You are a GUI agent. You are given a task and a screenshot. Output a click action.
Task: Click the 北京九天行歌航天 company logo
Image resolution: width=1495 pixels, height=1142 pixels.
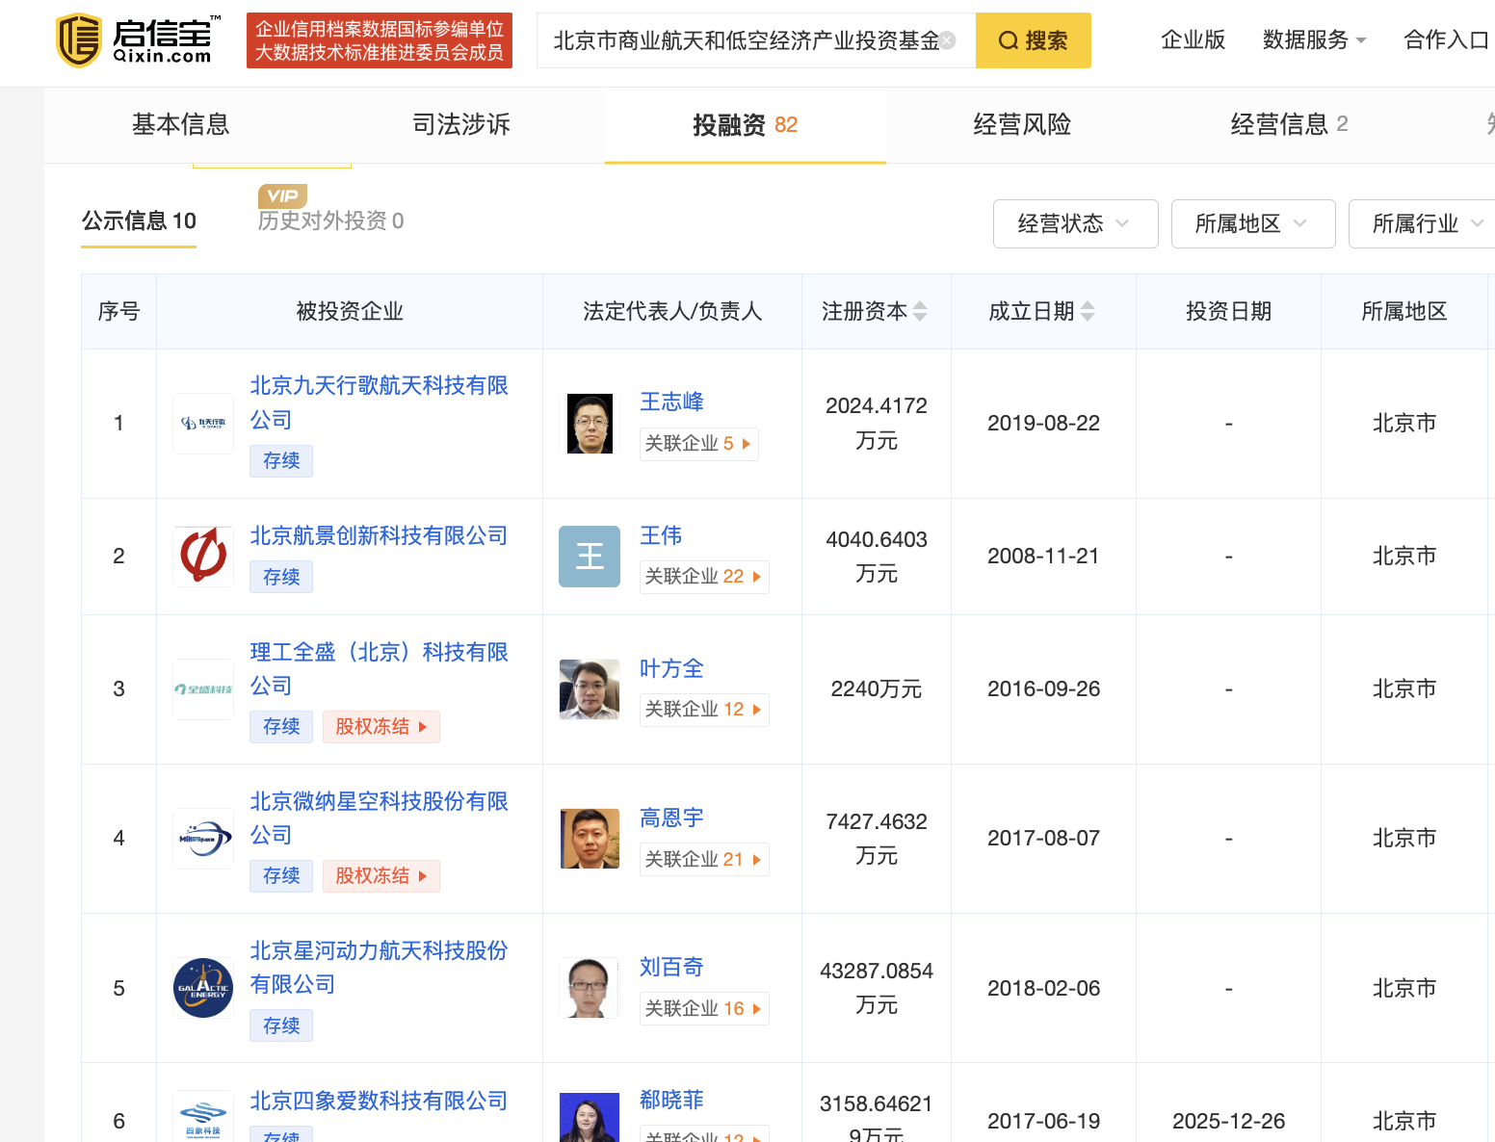click(x=203, y=424)
